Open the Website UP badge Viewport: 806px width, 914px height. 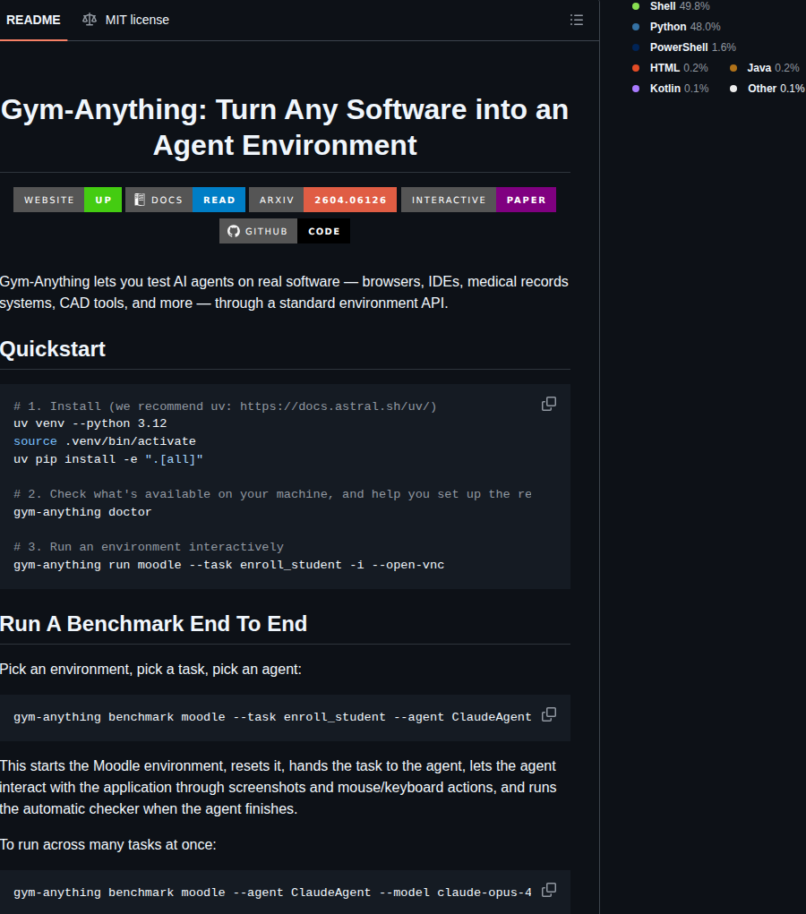pyautogui.click(x=68, y=200)
